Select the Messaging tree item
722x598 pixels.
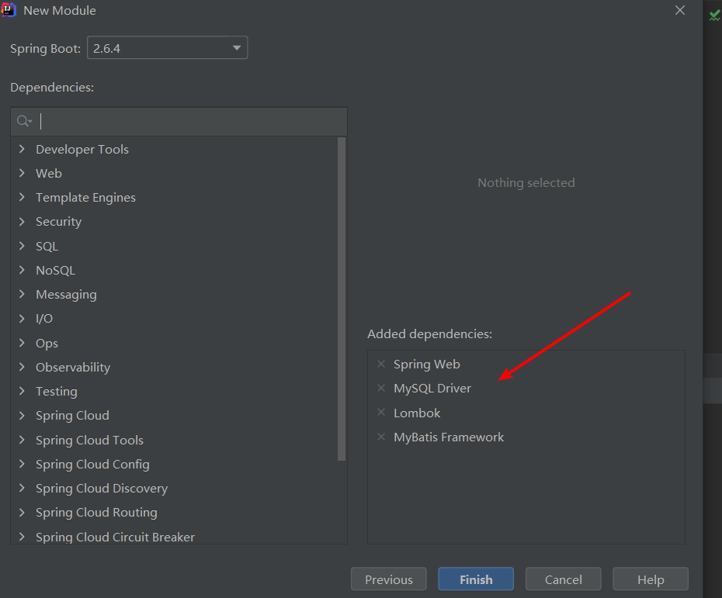[x=66, y=295]
